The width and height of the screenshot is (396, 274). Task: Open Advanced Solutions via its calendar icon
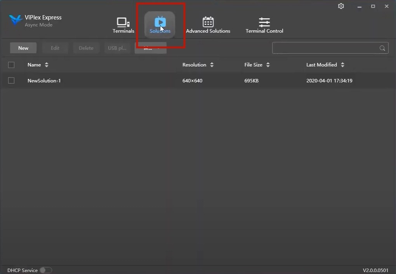[x=208, y=21]
